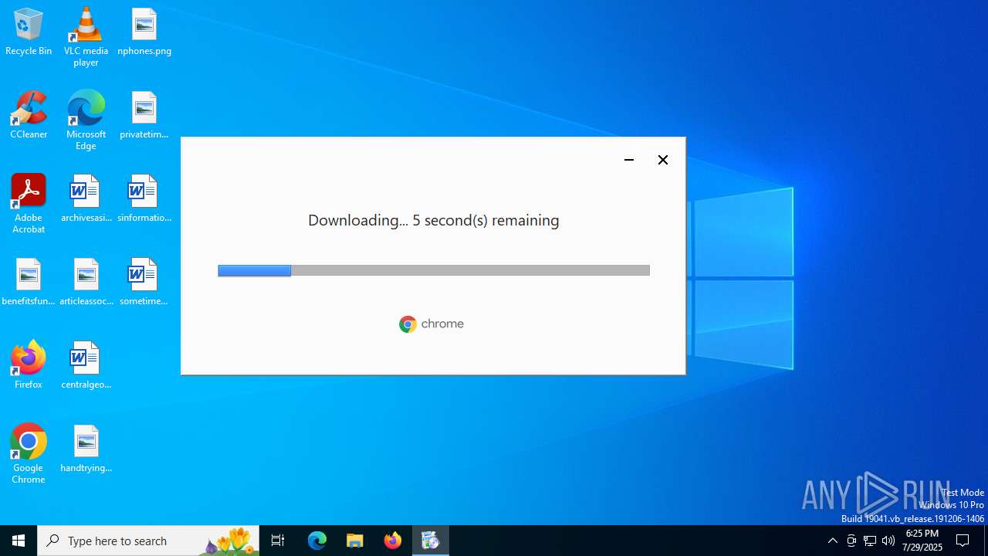The width and height of the screenshot is (988, 556).
Task: Click the Downloading seconds remaining text
Action: [434, 220]
